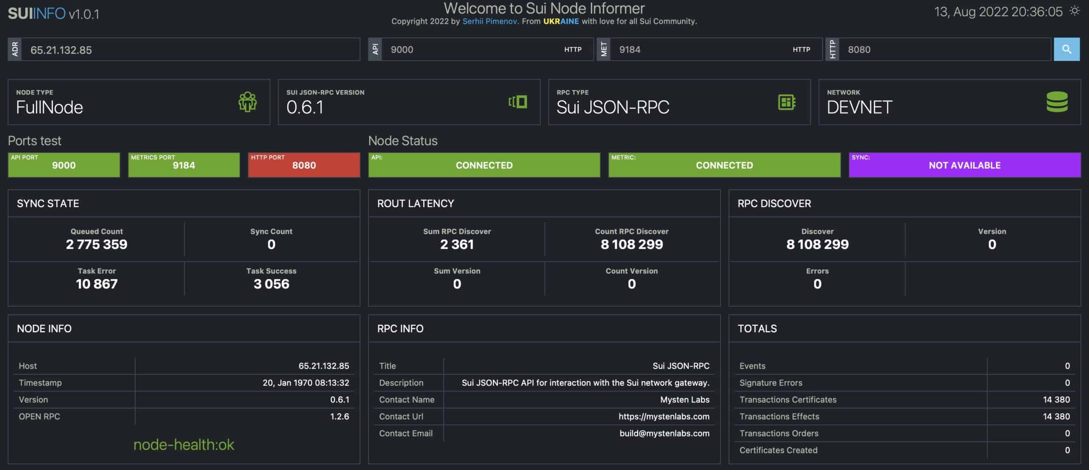Click the FullNode node type people icon
Image resolution: width=1089 pixels, height=470 pixels.
click(x=247, y=102)
